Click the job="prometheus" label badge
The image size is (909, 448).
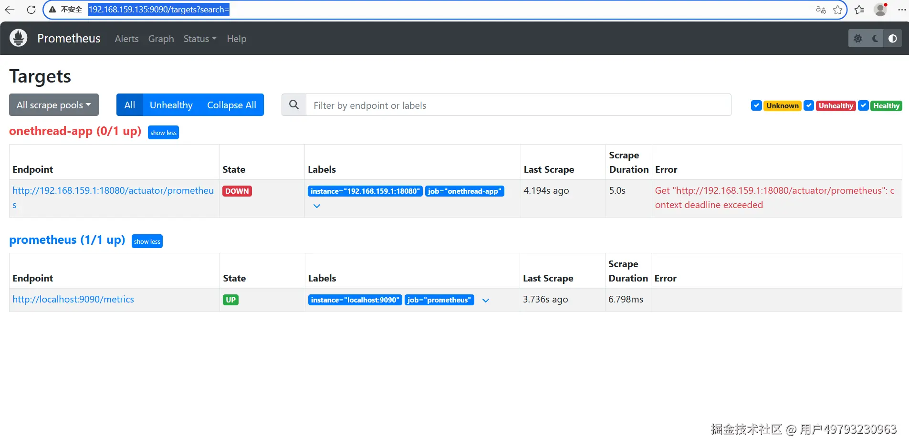[439, 300]
